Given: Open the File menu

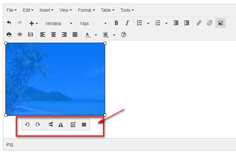Looking at the screenshot, I should (11, 10).
